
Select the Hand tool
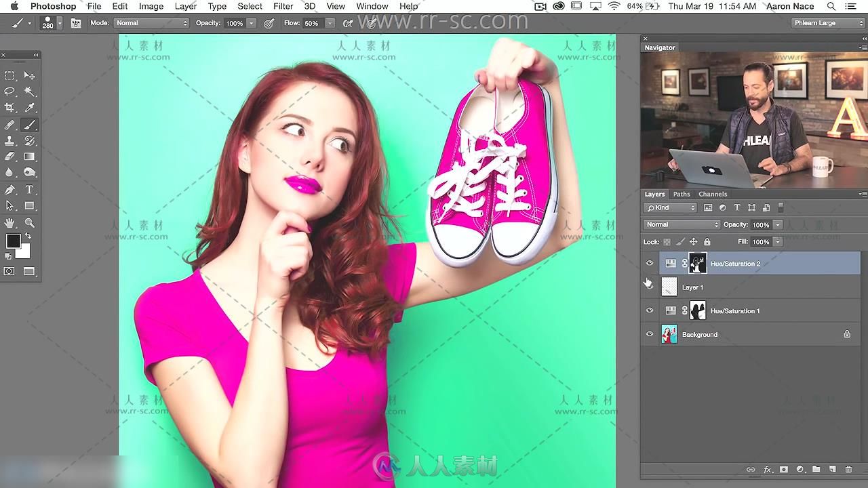coord(9,222)
